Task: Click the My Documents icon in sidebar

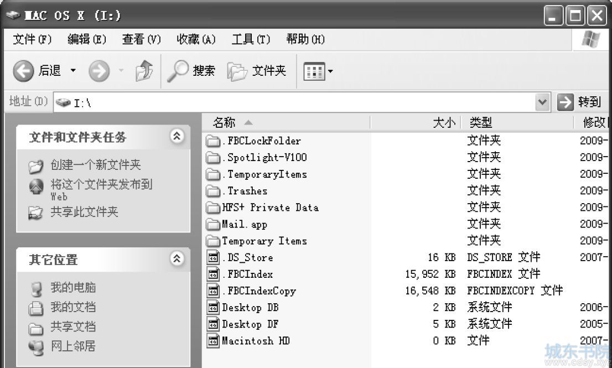Action: point(35,308)
